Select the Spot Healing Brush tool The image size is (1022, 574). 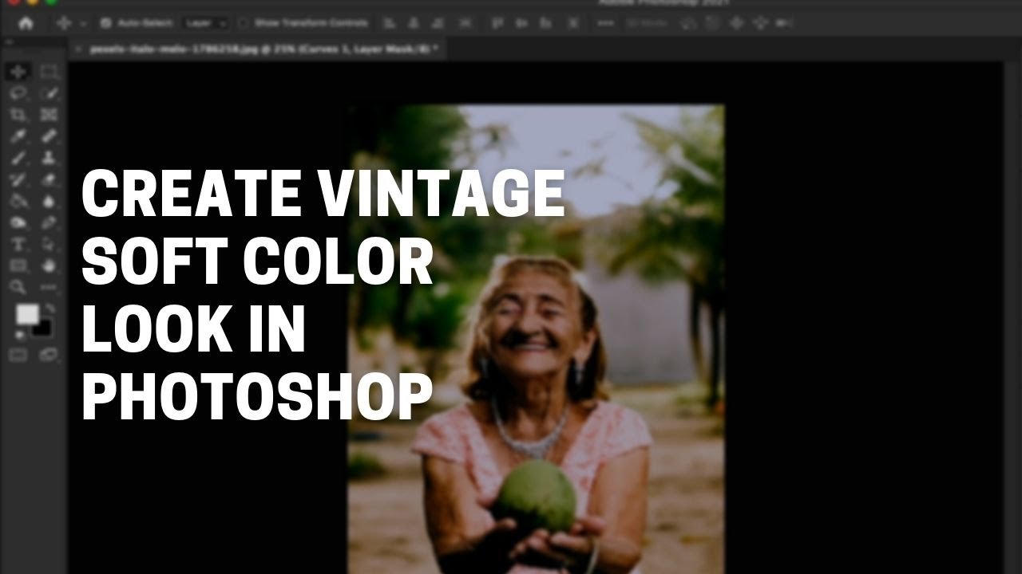(x=49, y=136)
